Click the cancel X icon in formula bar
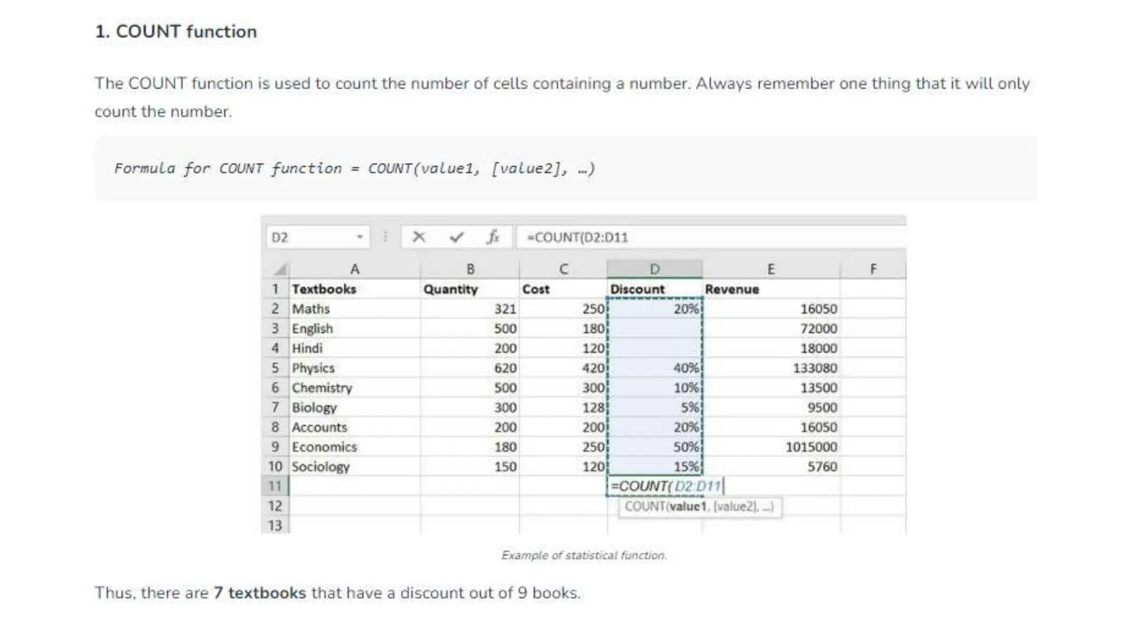Viewport: 1146px width, 644px height. coord(419,237)
